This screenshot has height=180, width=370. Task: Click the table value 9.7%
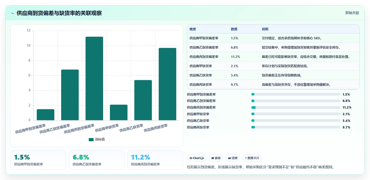click(x=235, y=85)
